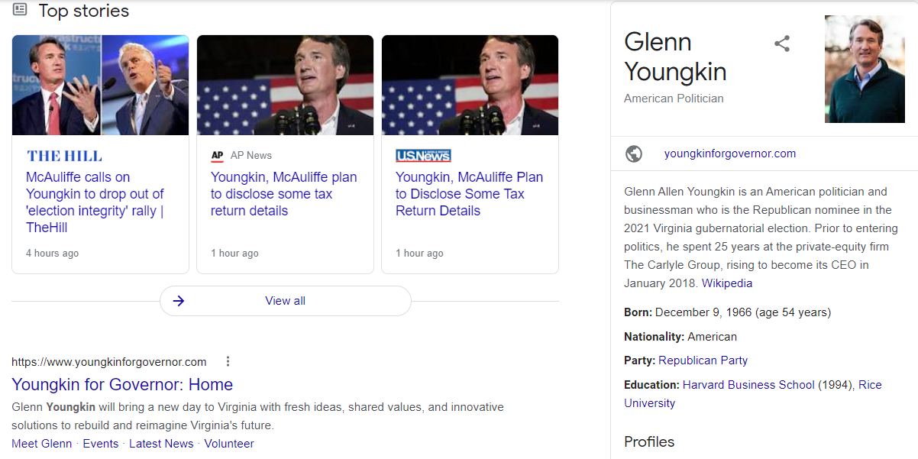Open 'Youngkin for Governor: Home' result

[122, 385]
